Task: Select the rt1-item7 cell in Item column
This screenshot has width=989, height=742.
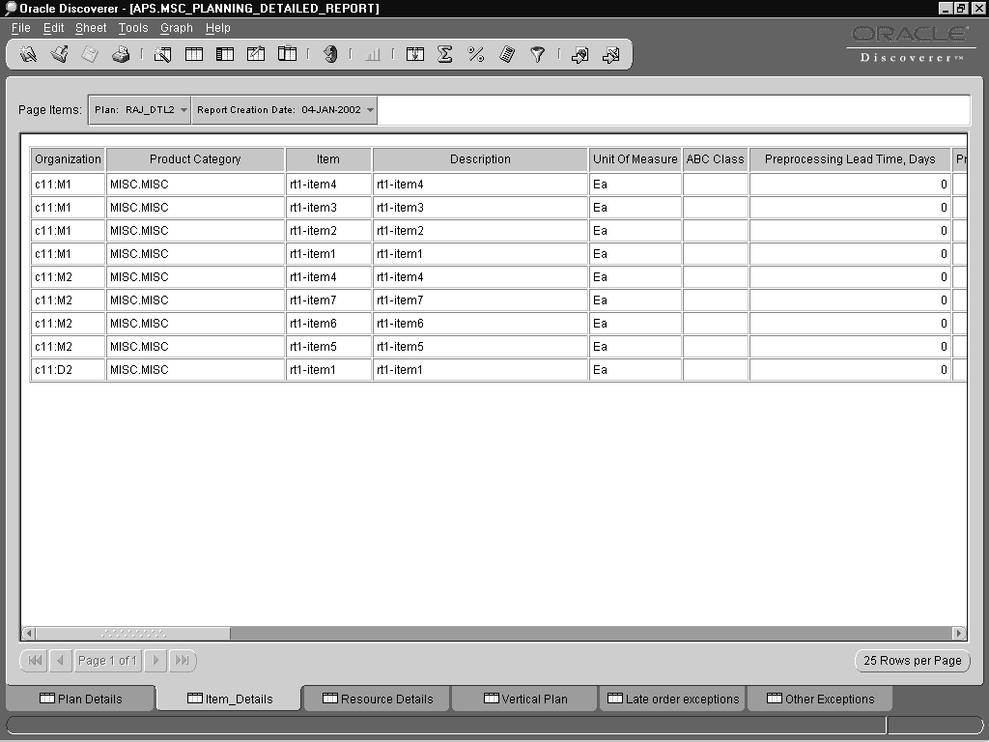Action: click(x=328, y=300)
